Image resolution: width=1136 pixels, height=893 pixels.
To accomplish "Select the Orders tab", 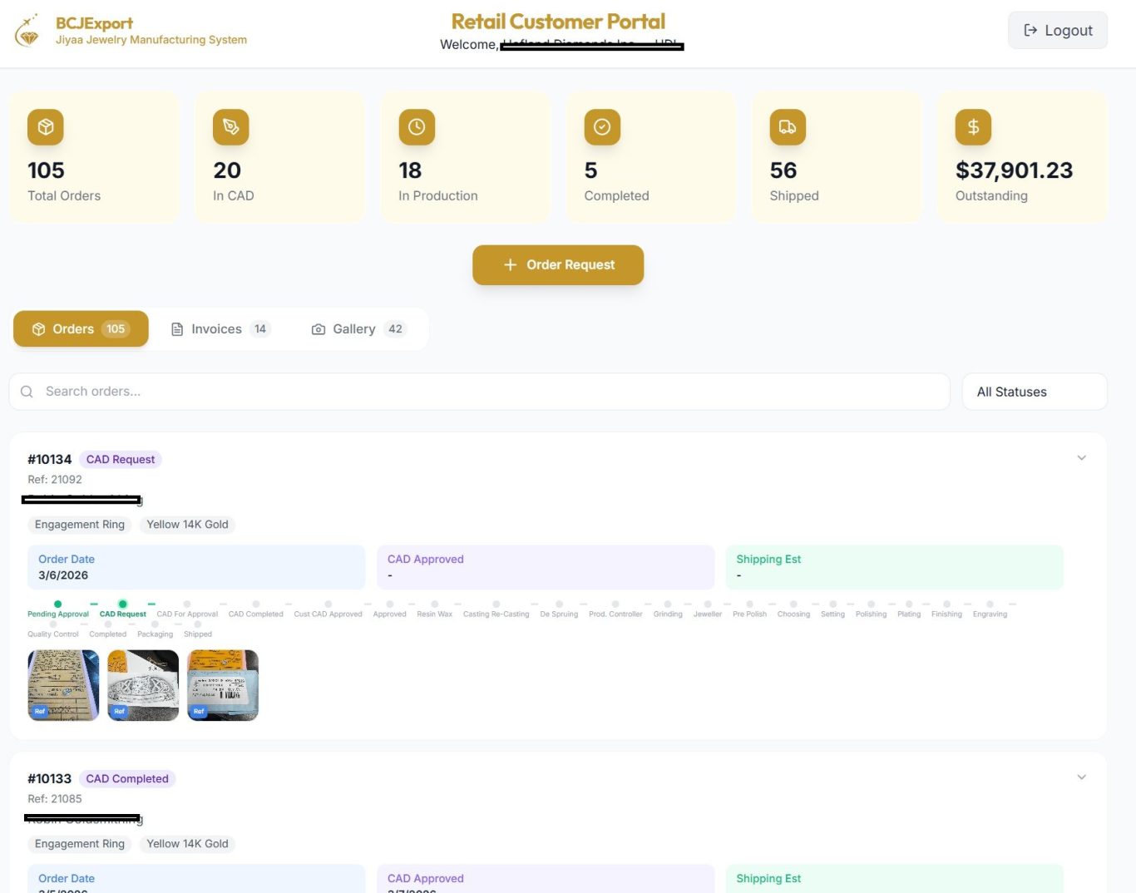I will pyautogui.click(x=81, y=329).
